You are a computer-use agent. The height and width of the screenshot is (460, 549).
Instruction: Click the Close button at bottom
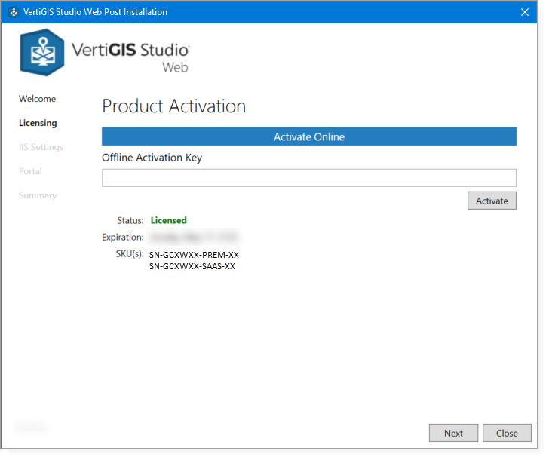coord(507,433)
